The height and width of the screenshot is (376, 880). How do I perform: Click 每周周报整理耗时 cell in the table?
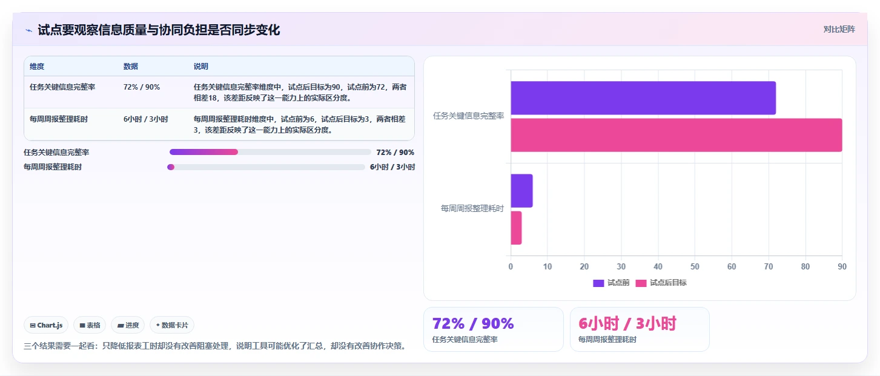pos(59,119)
